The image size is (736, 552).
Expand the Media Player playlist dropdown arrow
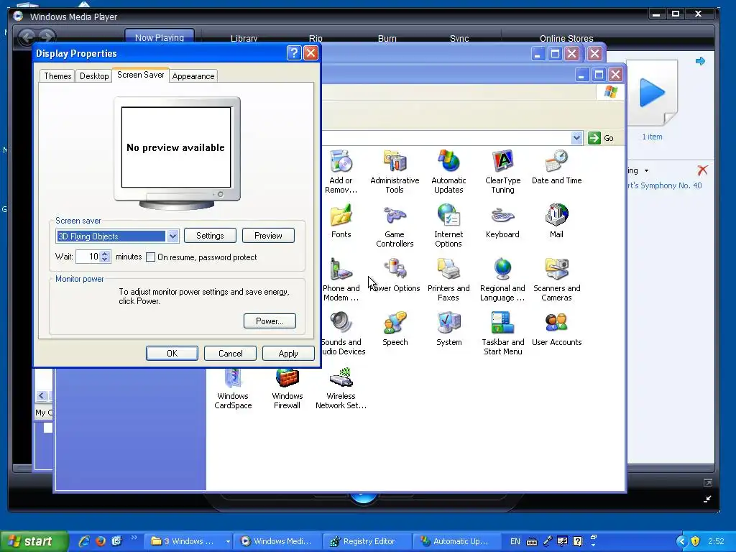click(646, 171)
